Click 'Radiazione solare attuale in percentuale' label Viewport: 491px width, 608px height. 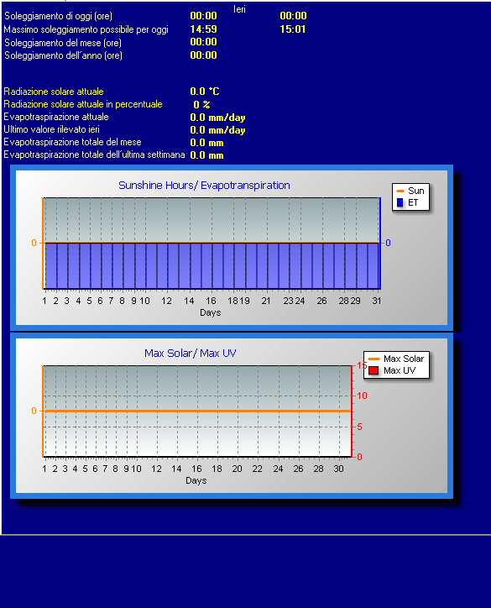point(83,104)
